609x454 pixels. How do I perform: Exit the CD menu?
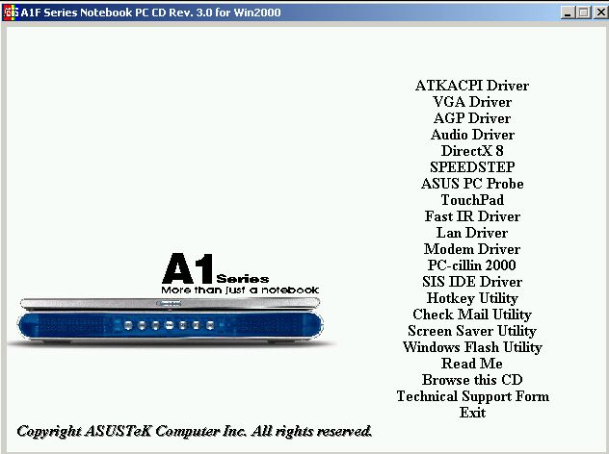(x=472, y=413)
